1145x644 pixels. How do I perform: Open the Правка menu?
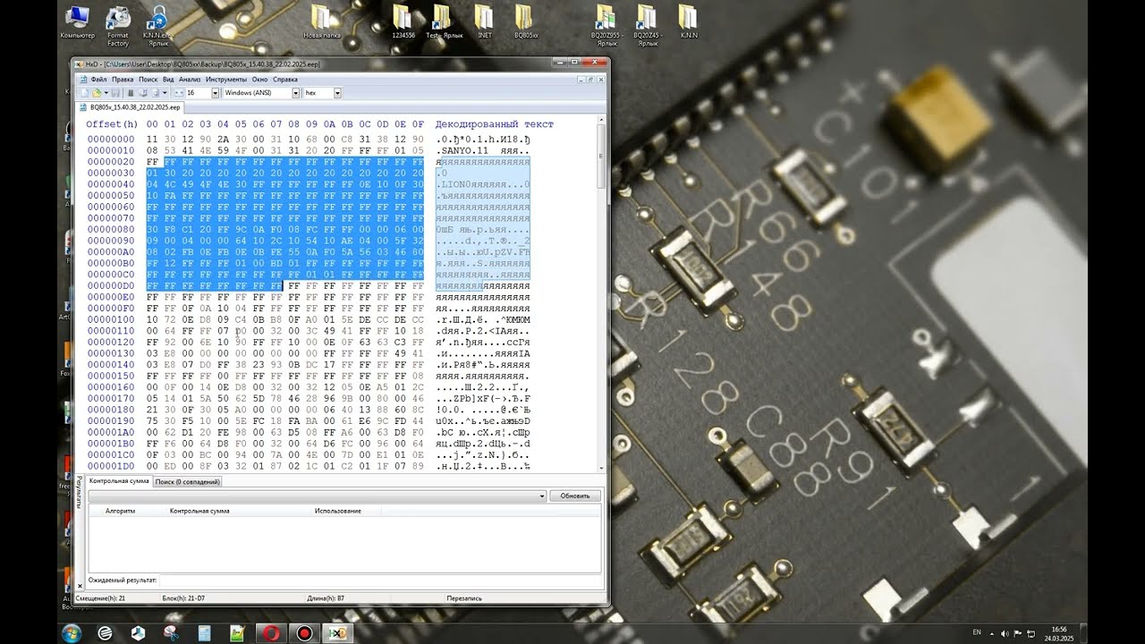pos(123,80)
